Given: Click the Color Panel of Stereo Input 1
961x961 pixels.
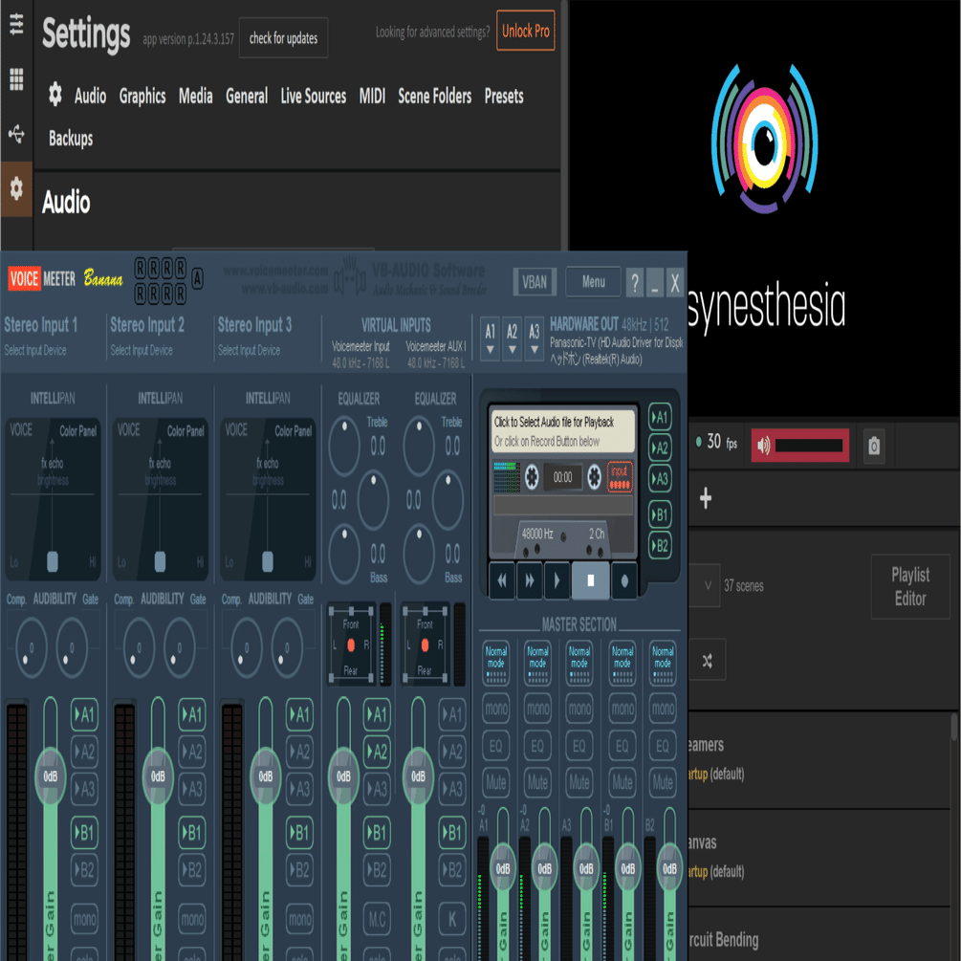Looking at the screenshot, I should (x=53, y=499).
